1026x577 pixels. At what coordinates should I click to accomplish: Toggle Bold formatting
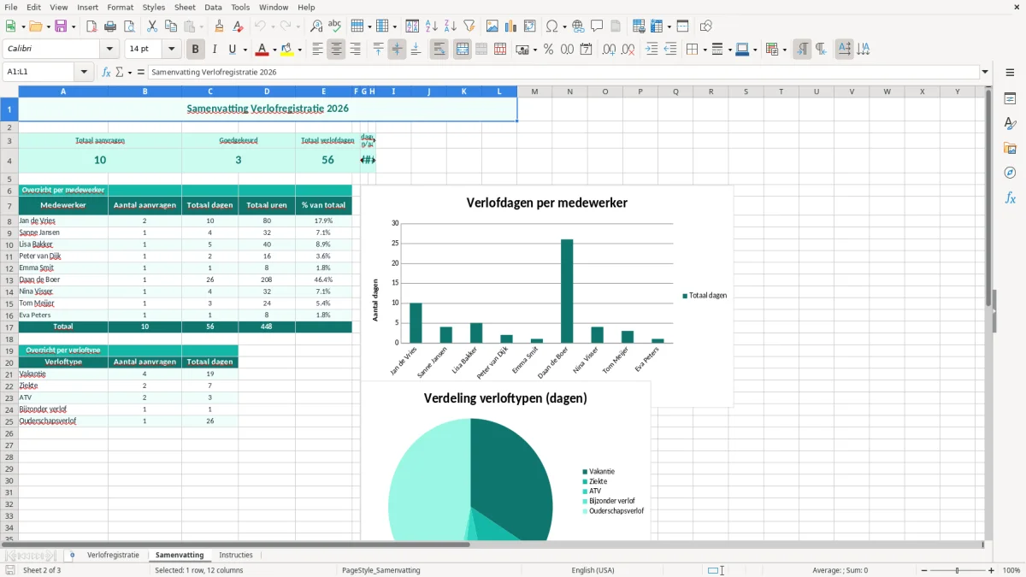pos(196,50)
